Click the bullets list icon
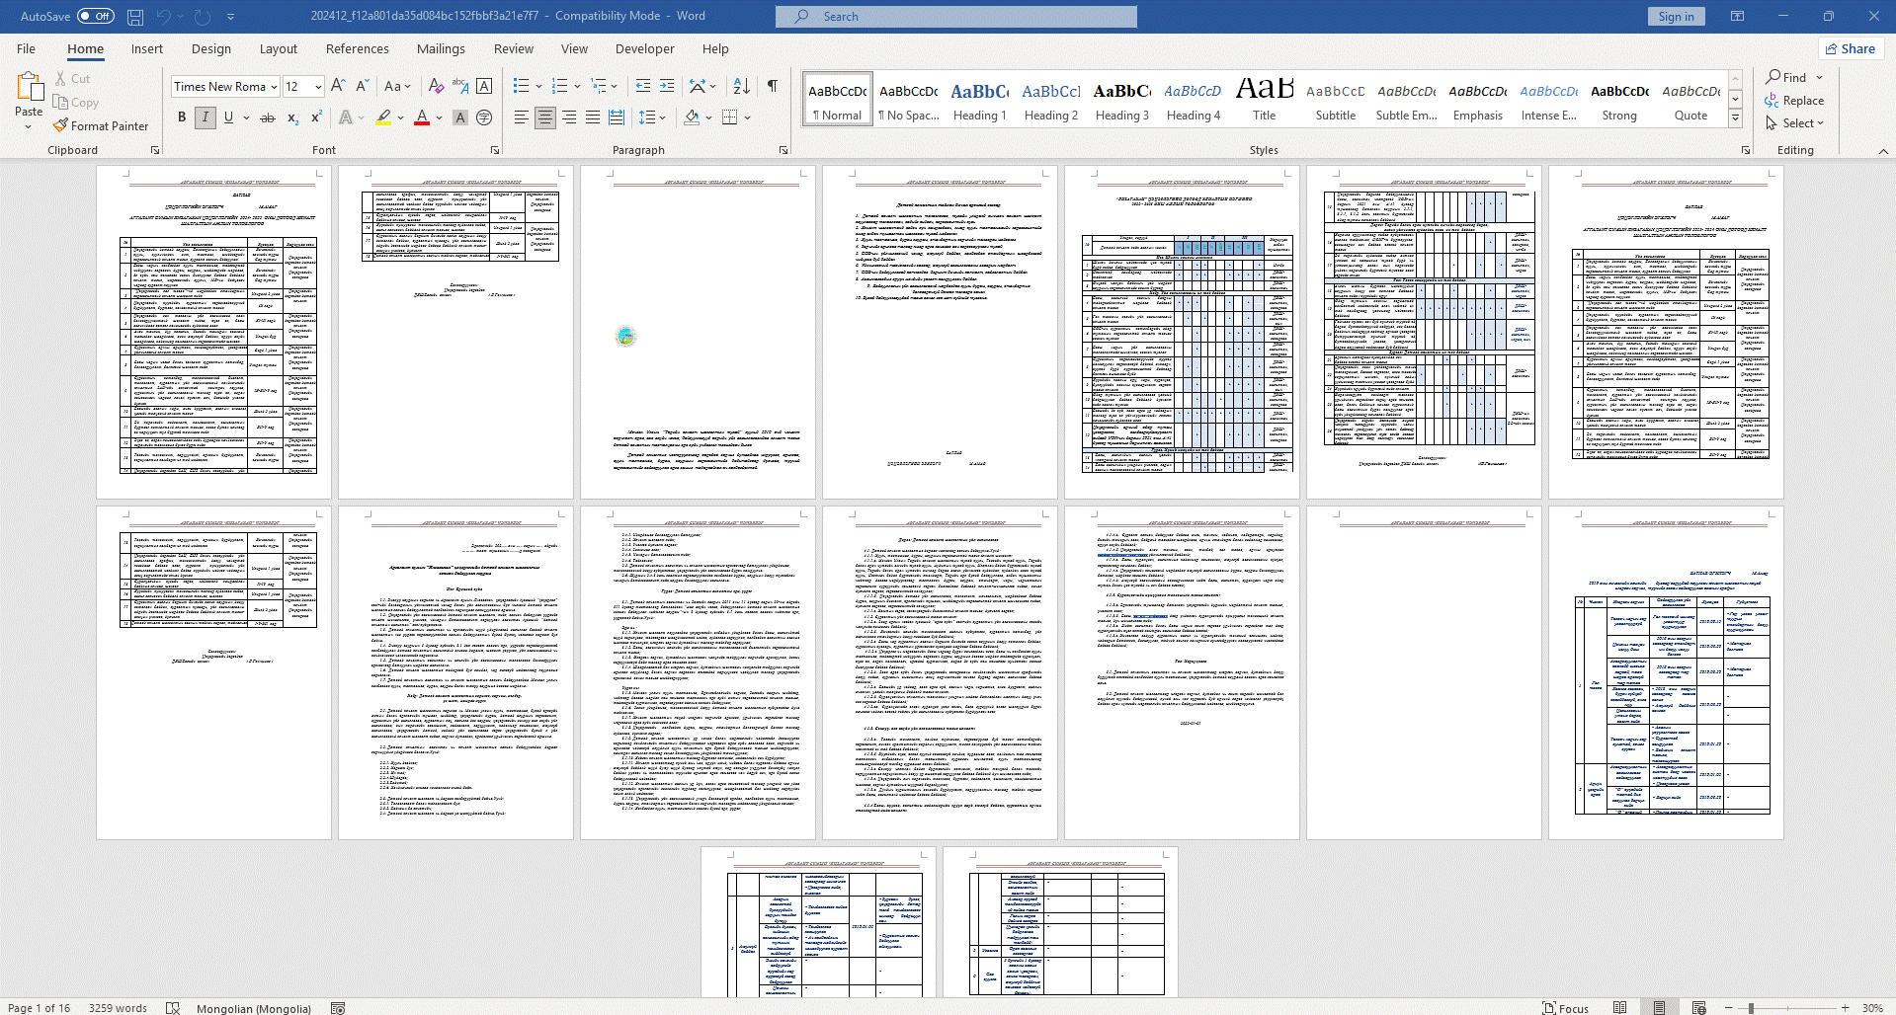Screen dimensions: 1896x1015 click(522, 86)
